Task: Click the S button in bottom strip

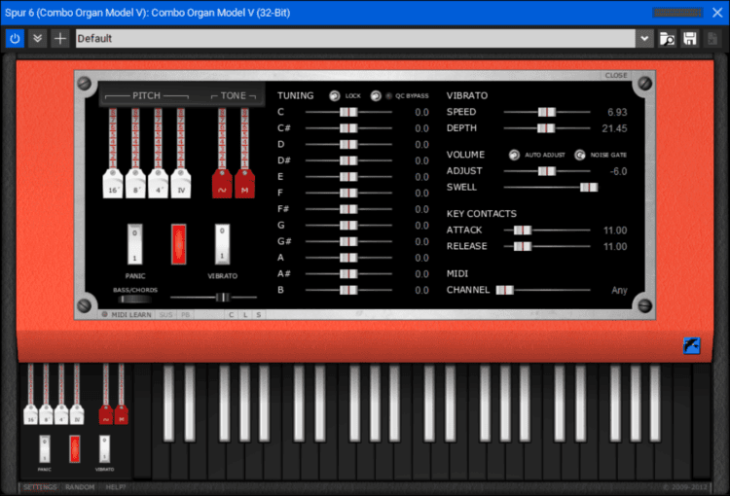Action: pyautogui.click(x=259, y=315)
